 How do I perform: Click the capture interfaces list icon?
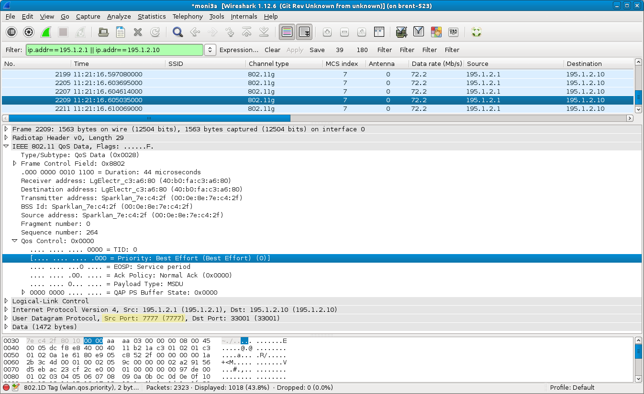(11, 32)
